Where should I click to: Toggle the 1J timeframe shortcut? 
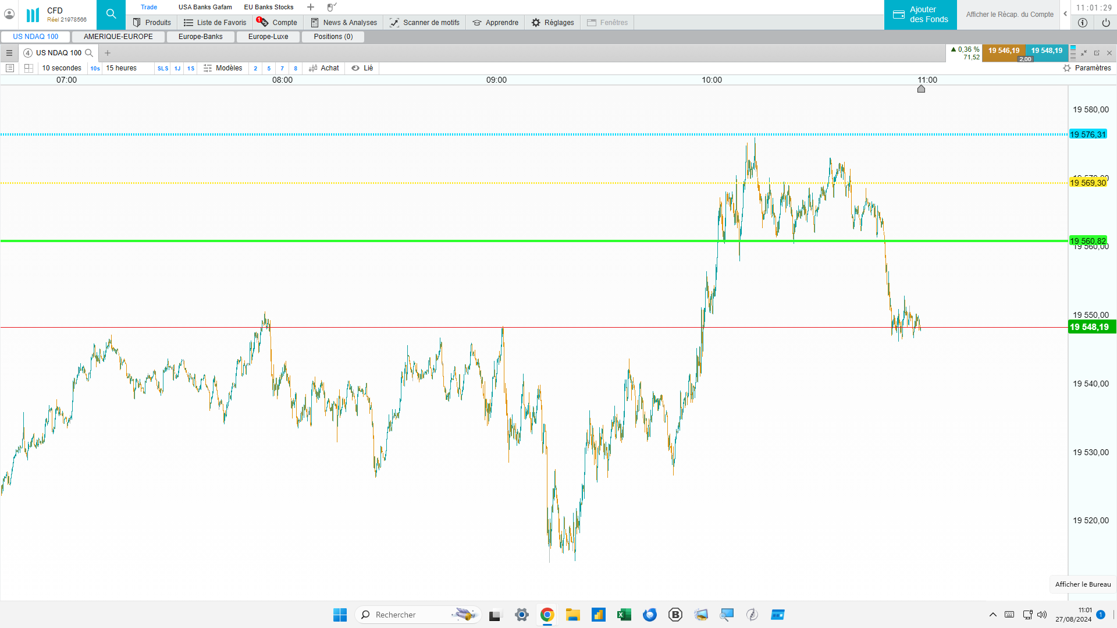[177, 69]
